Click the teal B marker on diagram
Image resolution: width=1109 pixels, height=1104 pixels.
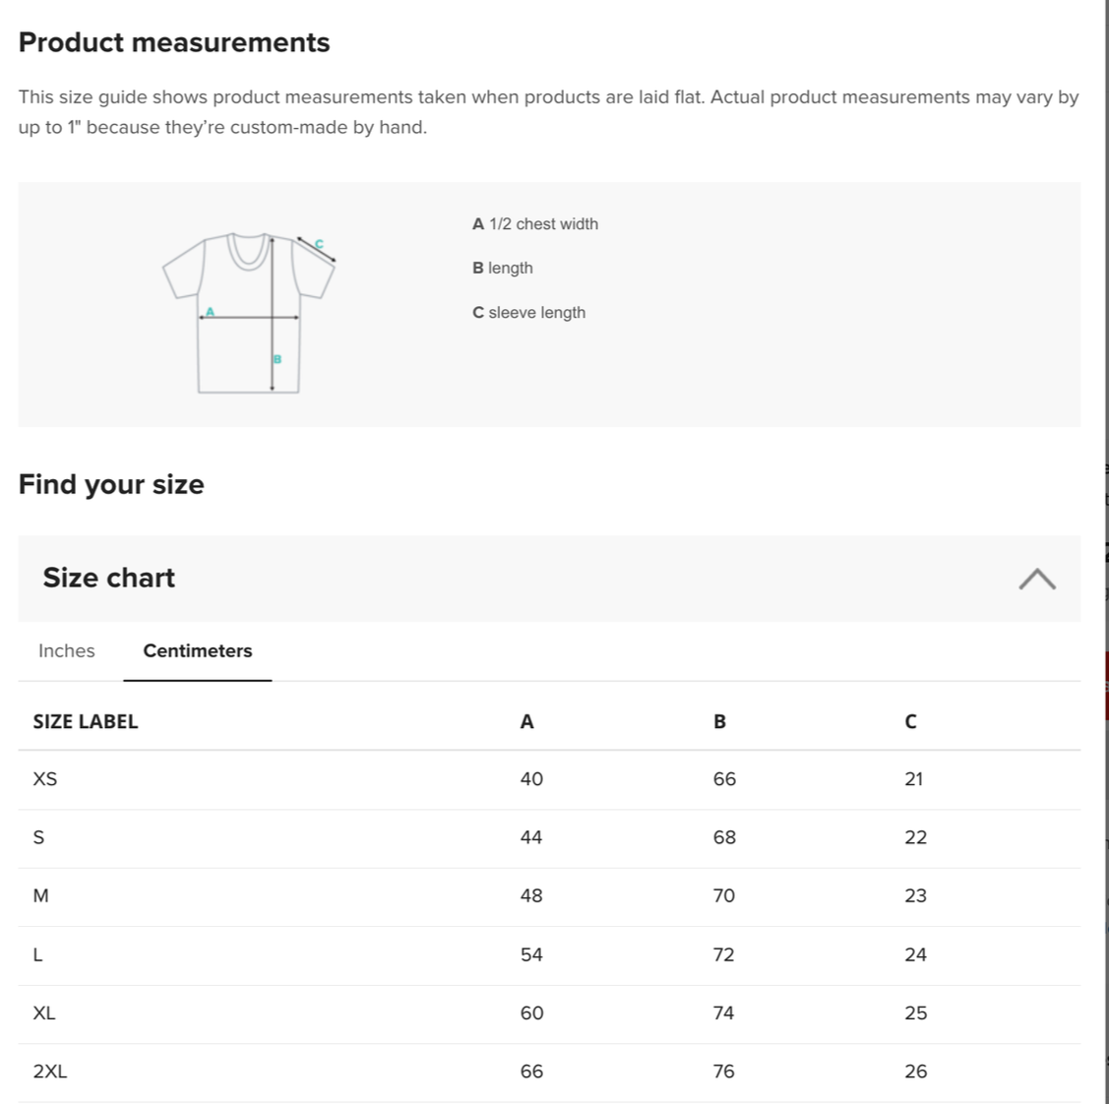click(x=277, y=359)
